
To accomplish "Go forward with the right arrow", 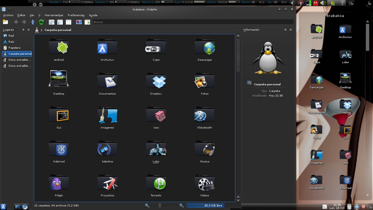I will 24,22.
